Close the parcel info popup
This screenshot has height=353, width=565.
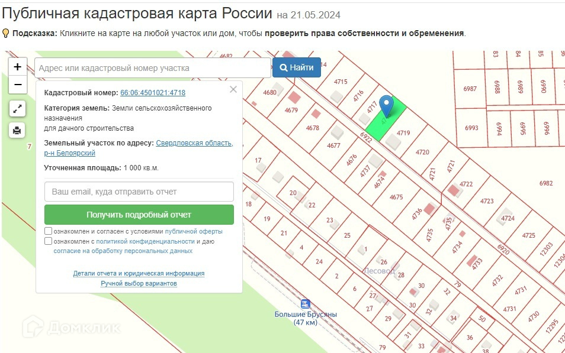(233, 89)
